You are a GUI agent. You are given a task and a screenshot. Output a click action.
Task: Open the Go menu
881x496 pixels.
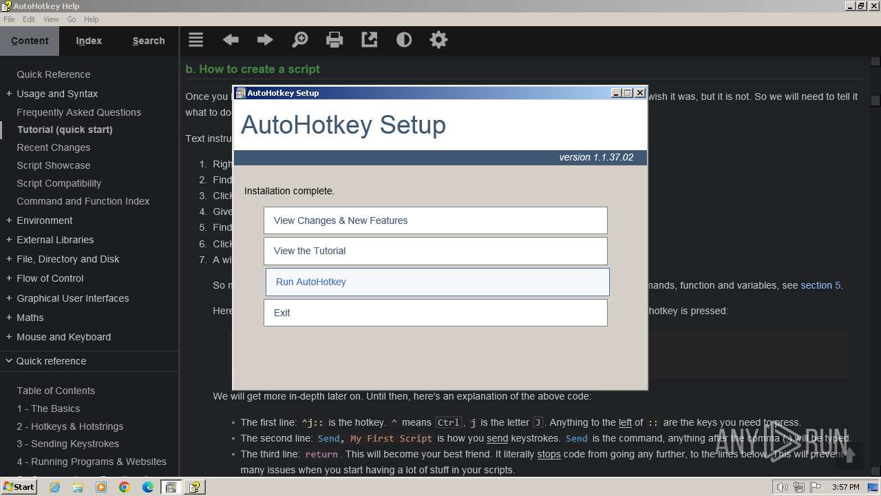[72, 19]
